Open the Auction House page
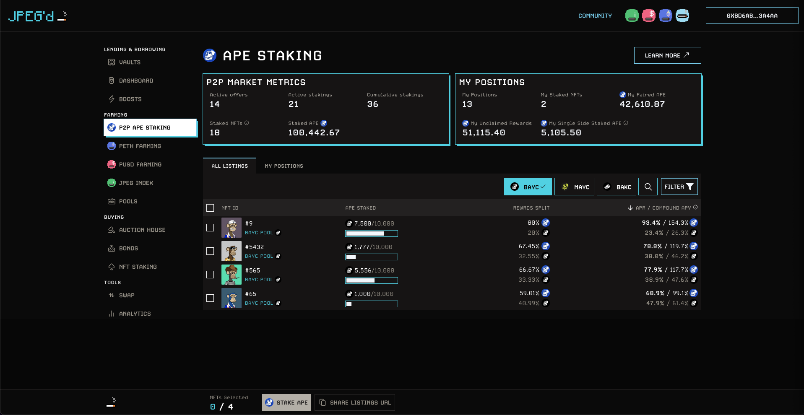The width and height of the screenshot is (804, 415). (x=142, y=230)
